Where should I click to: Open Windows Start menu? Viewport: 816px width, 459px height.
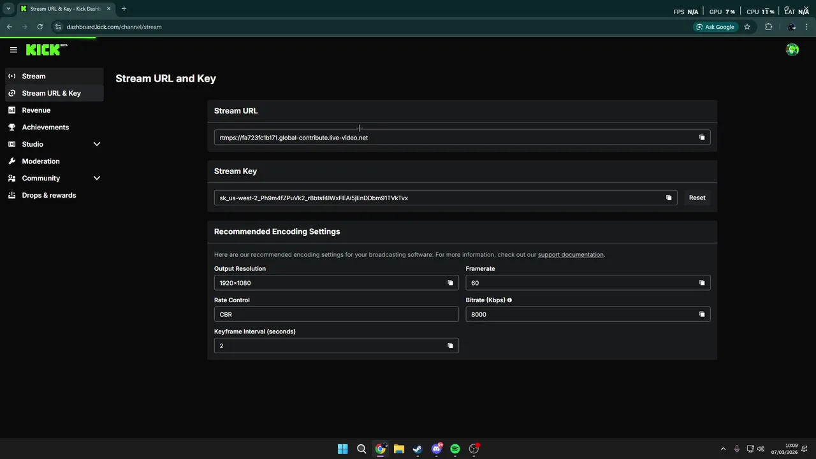342,449
